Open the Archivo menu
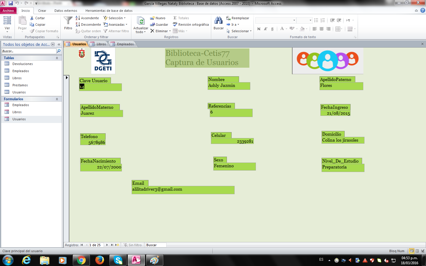The image size is (426, 266). point(8,11)
